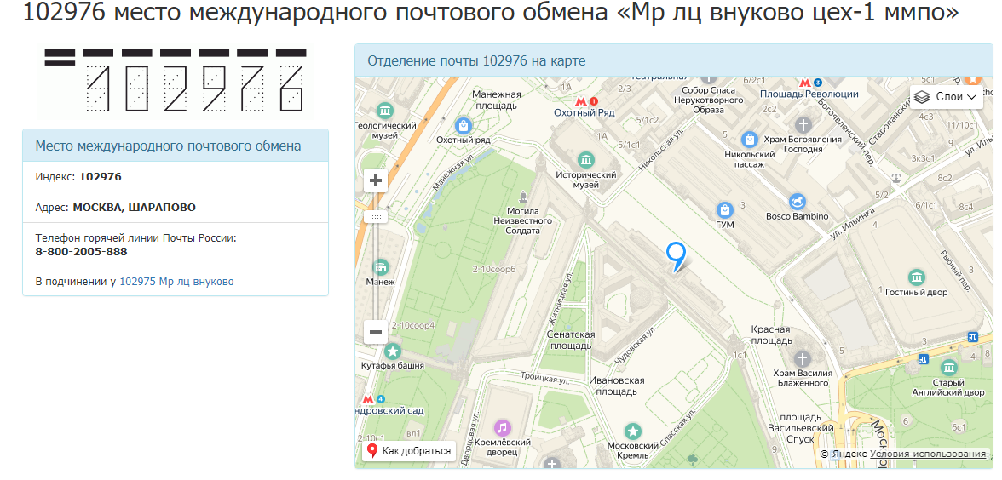Click the Как добраться directions button
Screen dimensions: 1002x480
point(409,451)
